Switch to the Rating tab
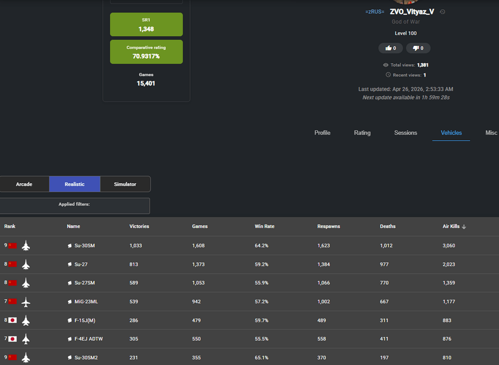Screen dimensions: 499x365 coord(362,133)
